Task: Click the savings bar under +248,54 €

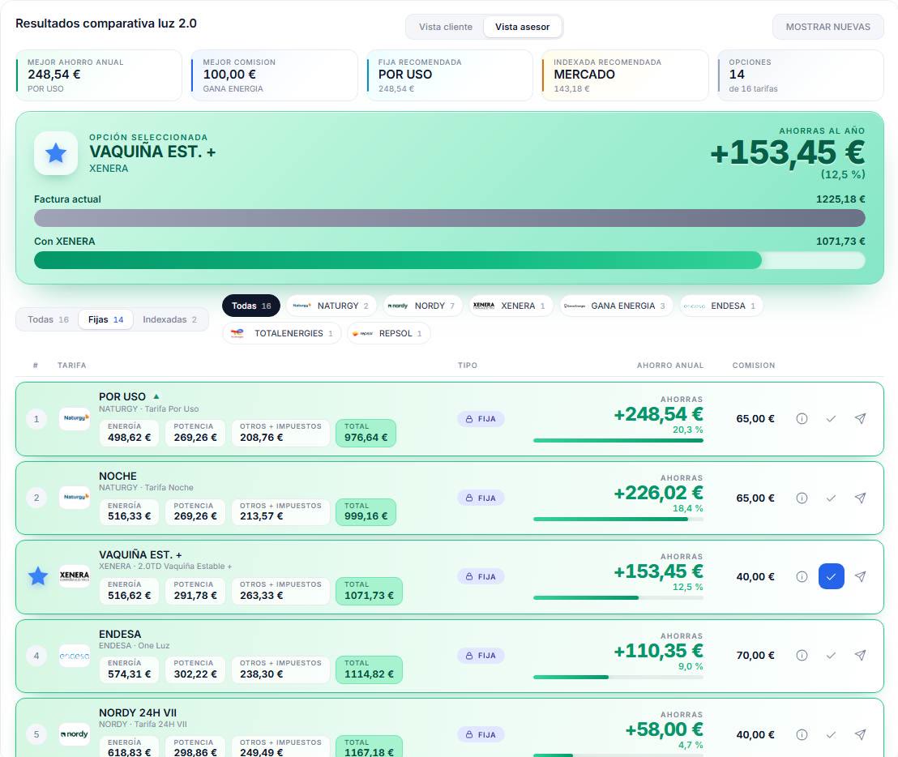Action: click(618, 440)
